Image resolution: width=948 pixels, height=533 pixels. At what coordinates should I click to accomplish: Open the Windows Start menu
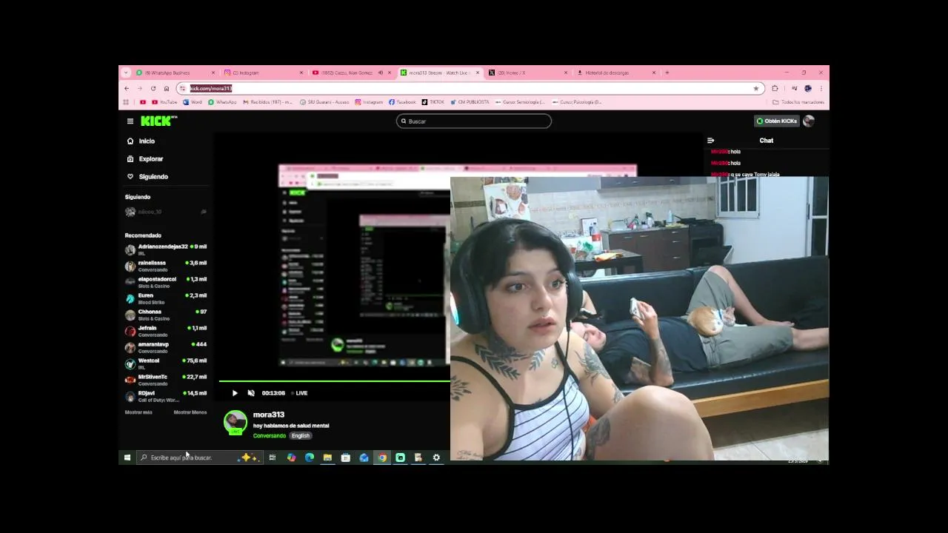click(x=127, y=457)
